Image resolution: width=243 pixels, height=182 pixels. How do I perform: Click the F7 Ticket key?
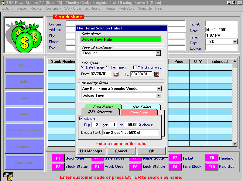tap(175, 158)
